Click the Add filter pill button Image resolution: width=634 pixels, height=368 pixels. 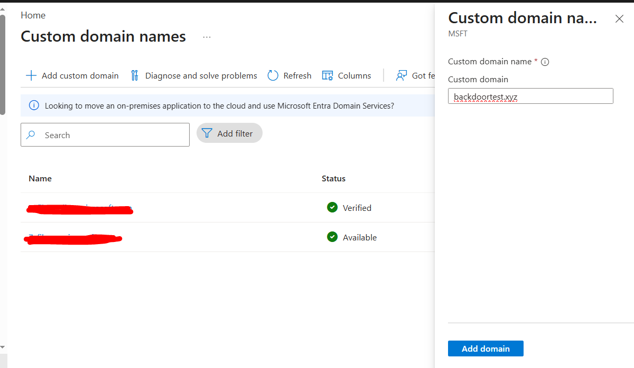coord(229,133)
